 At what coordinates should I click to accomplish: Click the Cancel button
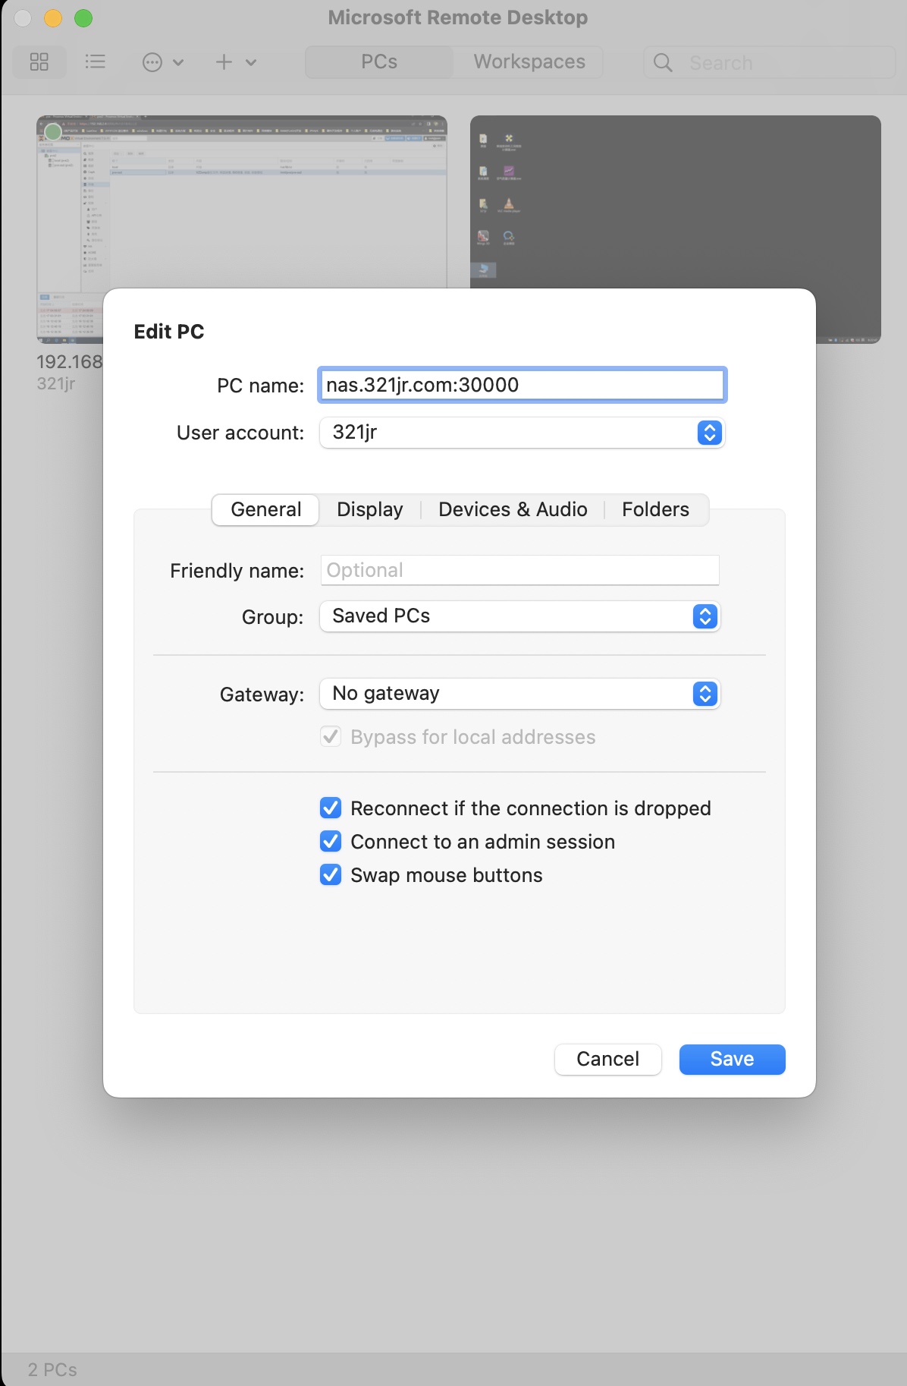click(607, 1059)
